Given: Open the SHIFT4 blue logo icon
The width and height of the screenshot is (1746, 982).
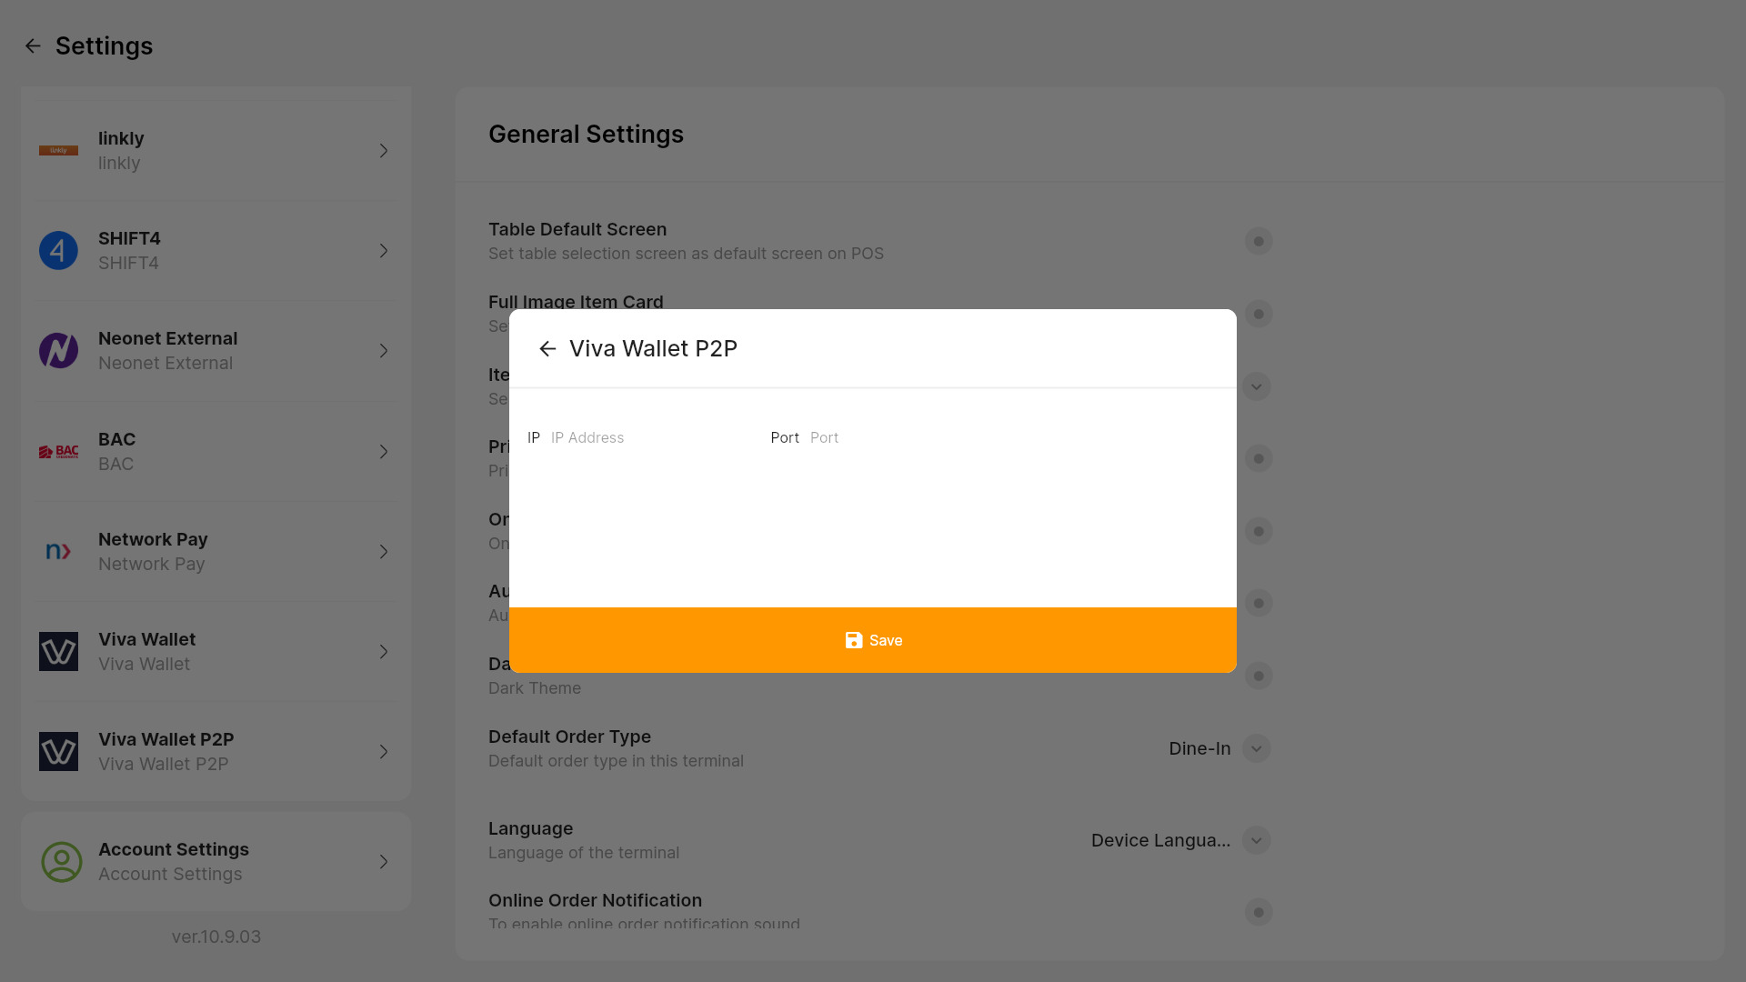Looking at the screenshot, I should (x=58, y=251).
